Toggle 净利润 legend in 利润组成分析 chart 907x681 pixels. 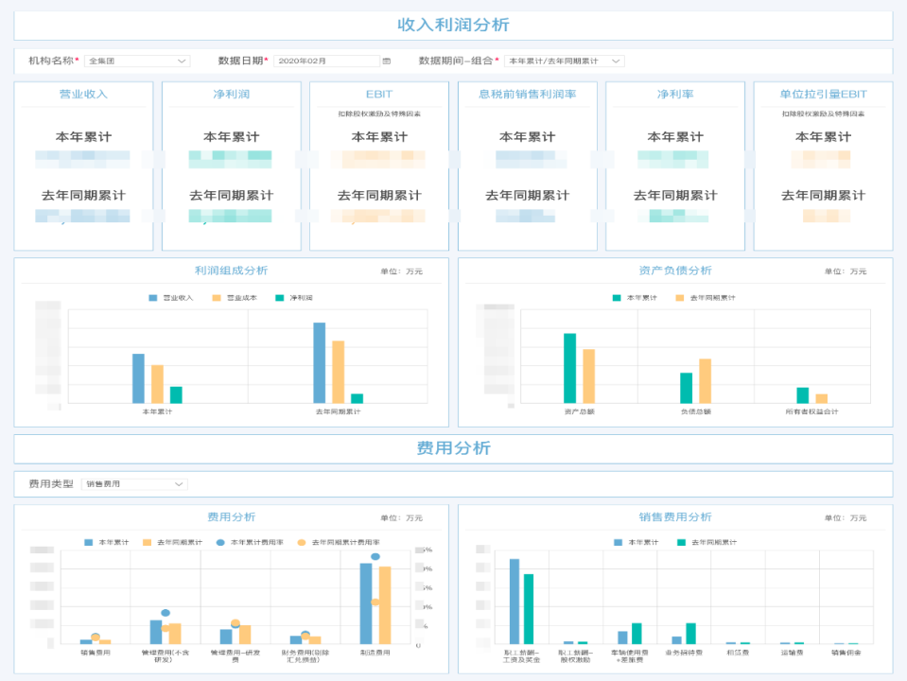(280, 298)
